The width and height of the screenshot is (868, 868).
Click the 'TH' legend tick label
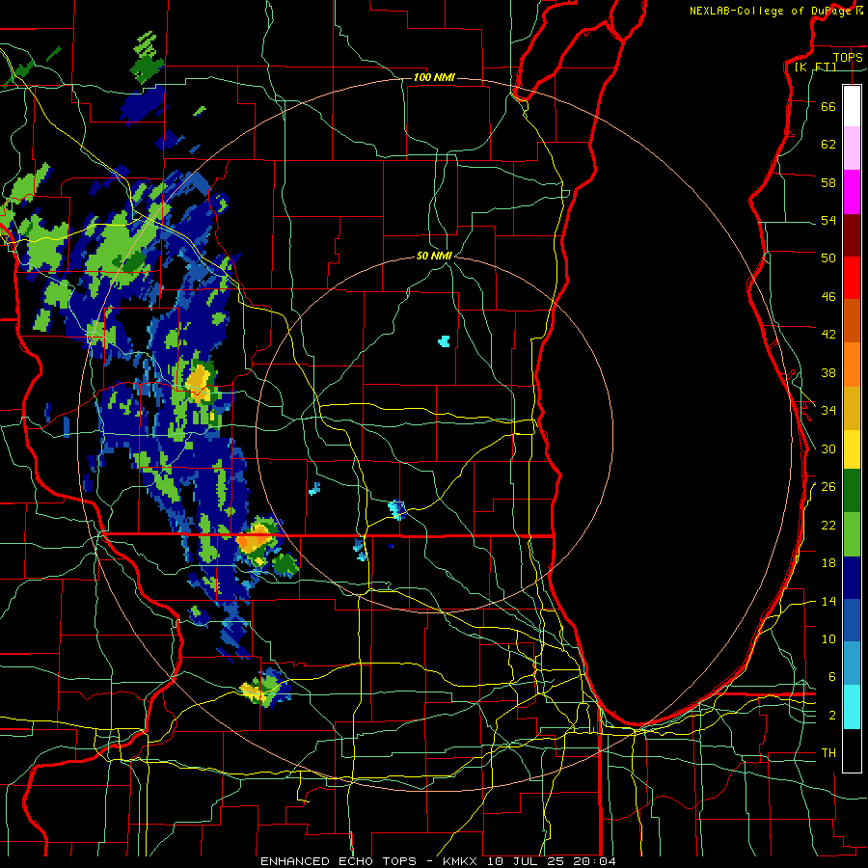click(x=828, y=753)
